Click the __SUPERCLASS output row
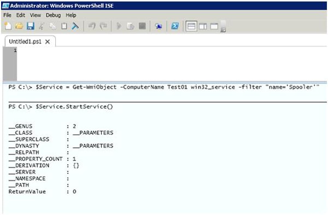 (39, 139)
